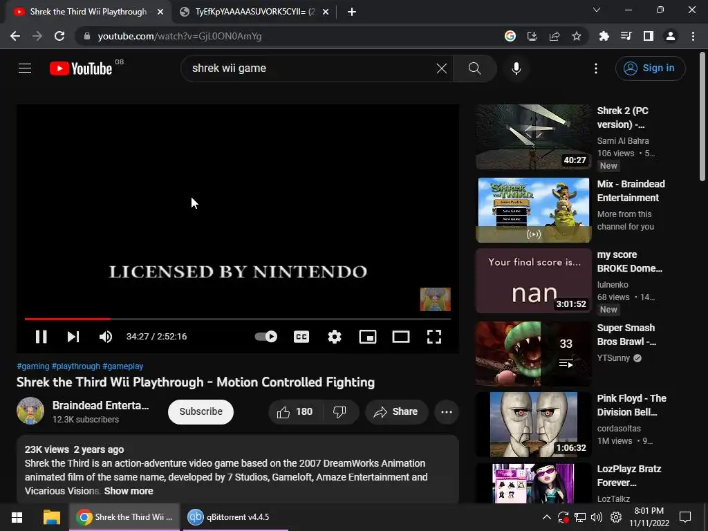708x531 pixels.
Task: Open Super Smash Bros Brawl playlist
Action: pos(533,353)
